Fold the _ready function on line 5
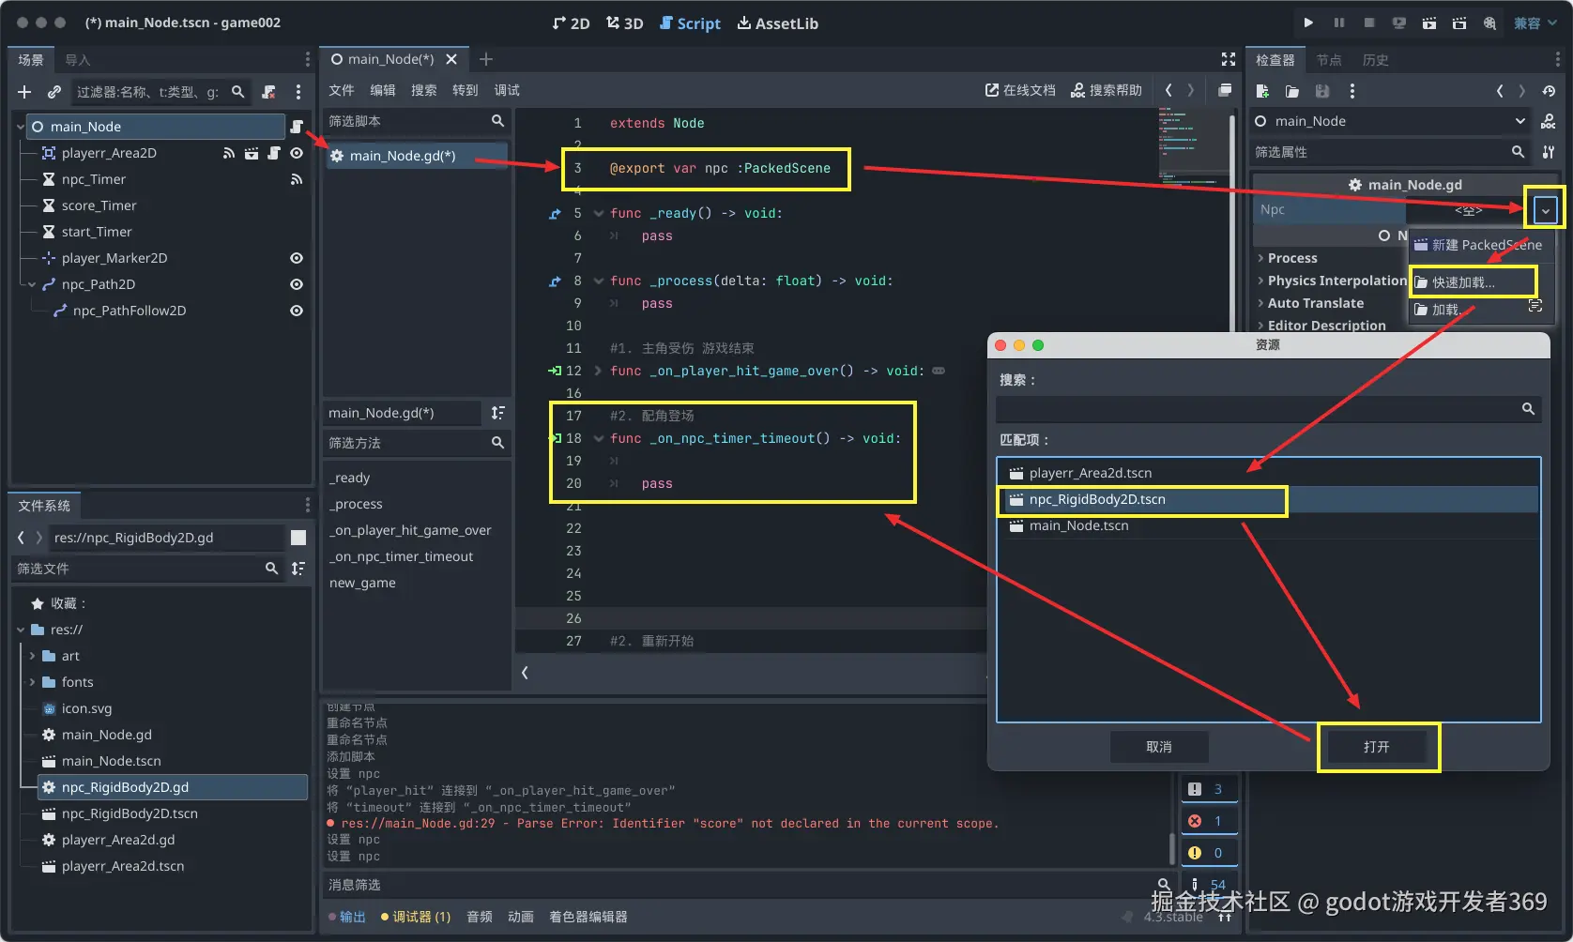 [599, 213]
